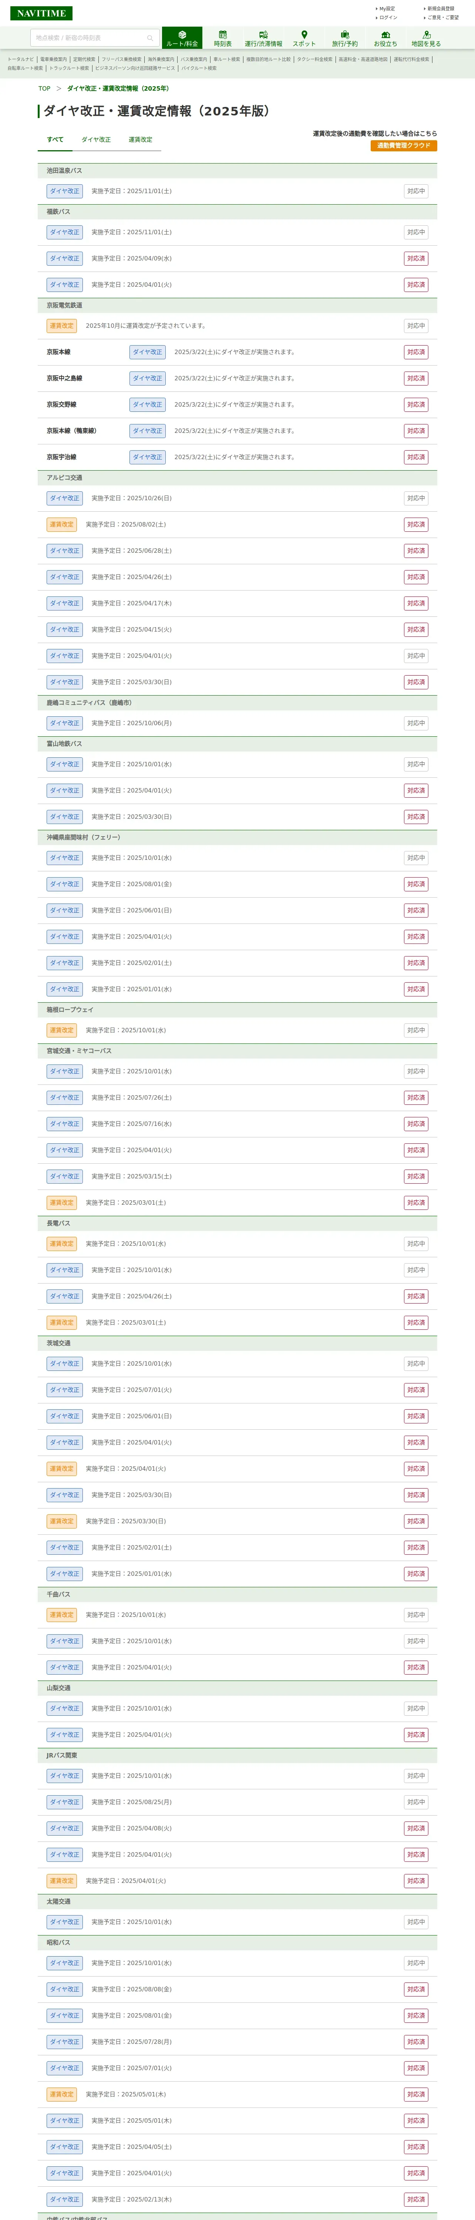The width and height of the screenshot is (475, 2220).
Task: Open the My設定 link
Action: (387, 9)
